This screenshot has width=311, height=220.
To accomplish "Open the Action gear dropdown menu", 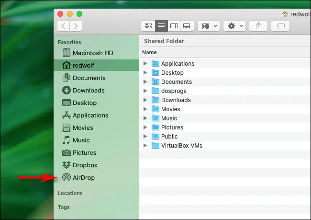I will [235, 26].
